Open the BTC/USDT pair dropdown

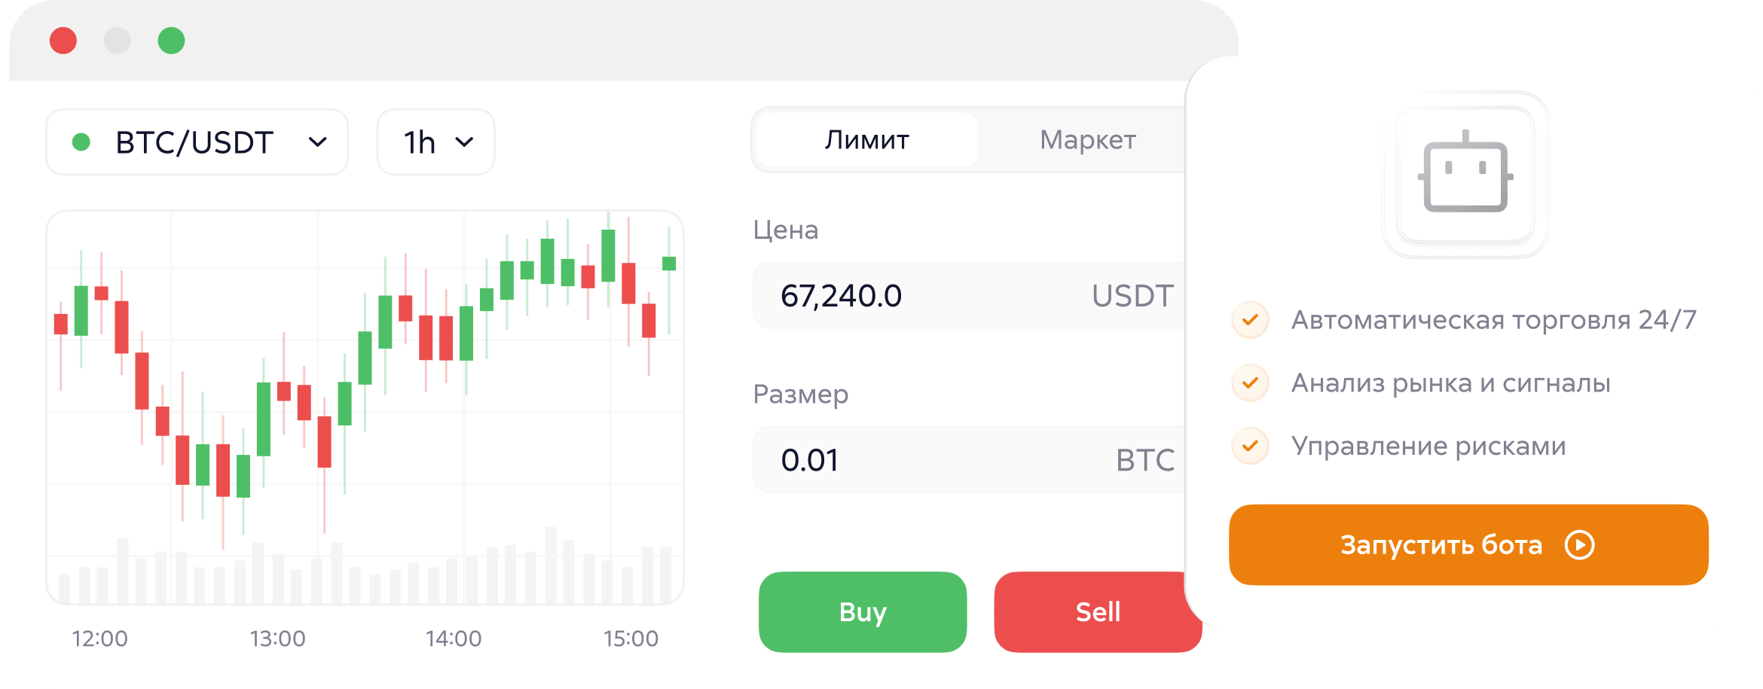click(x=197, y=142)
